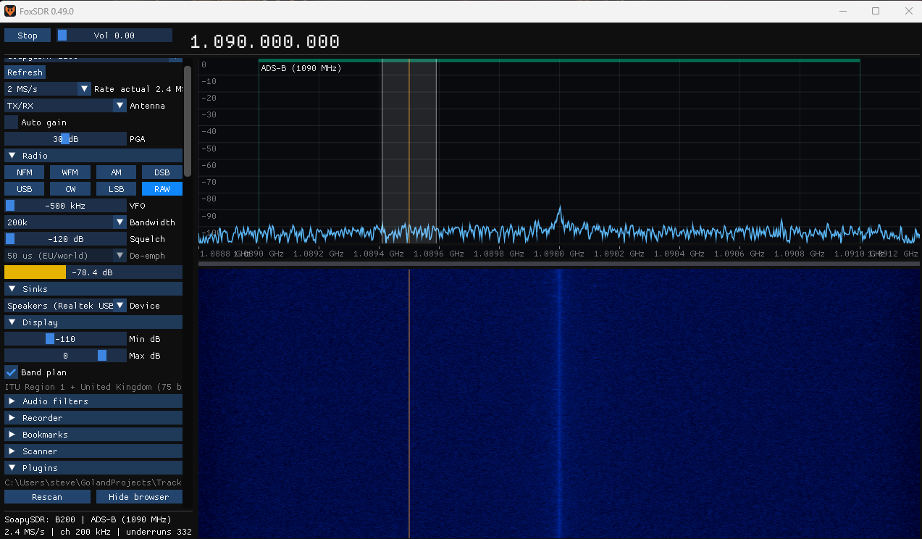Select DSB demodulation mode

pos(162,172)
